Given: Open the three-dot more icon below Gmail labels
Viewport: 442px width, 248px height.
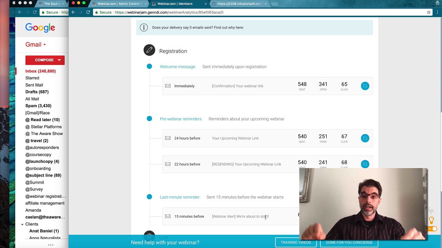Looking at the screenshot, I should click(x=51, y=245).
